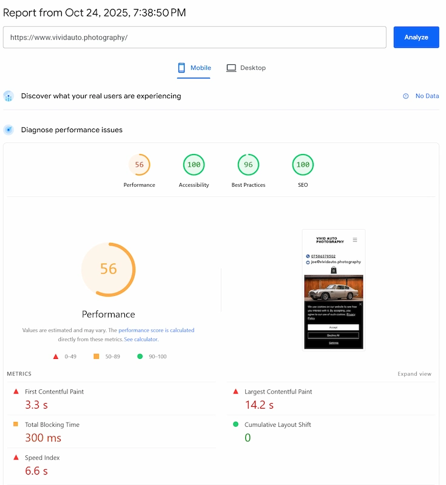Viewport: 446px width, 485px height.
Task: Click the Report from Oct 24, 2025 title
Action: coord(95,13)
